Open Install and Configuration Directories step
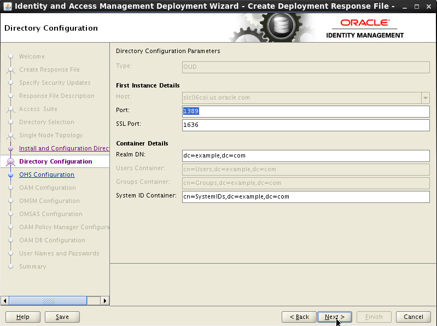 tap(64, 148)
